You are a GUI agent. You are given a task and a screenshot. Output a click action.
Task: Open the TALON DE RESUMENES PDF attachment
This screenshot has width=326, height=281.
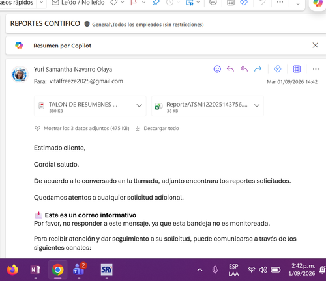point(83,106)
